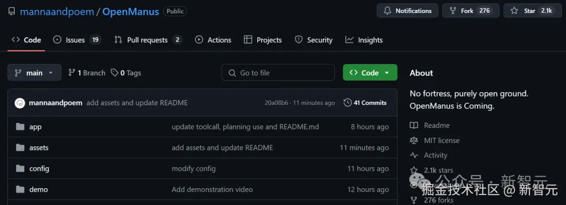The width and height of the screenshot is (566, 205).
Task: Open the Issues tab
Action: pos(77,40)
